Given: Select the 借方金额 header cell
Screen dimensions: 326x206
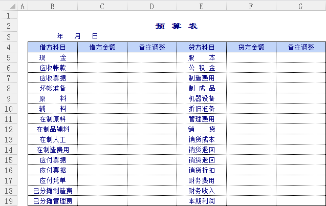Looking at the screenshot, I should point(102,47).
